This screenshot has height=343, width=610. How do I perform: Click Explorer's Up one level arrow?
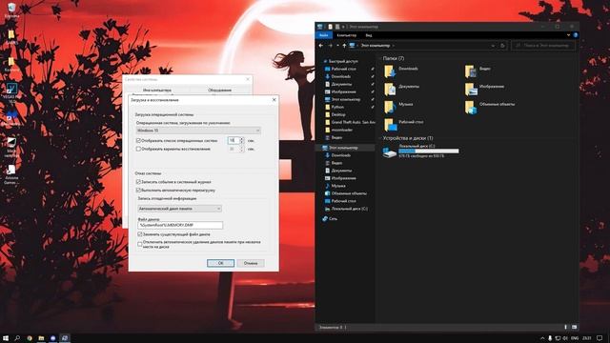[344, 46]
